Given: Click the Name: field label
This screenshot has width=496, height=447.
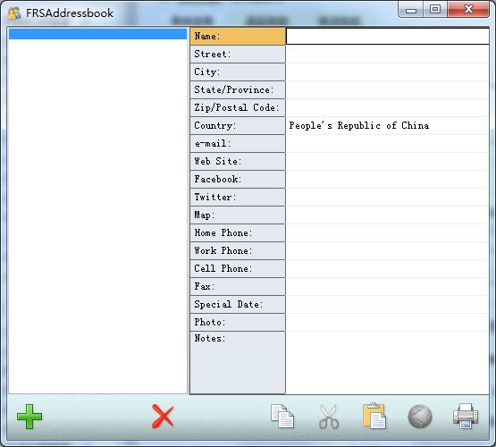Looking at the screenshot, I should click(238, 36).
